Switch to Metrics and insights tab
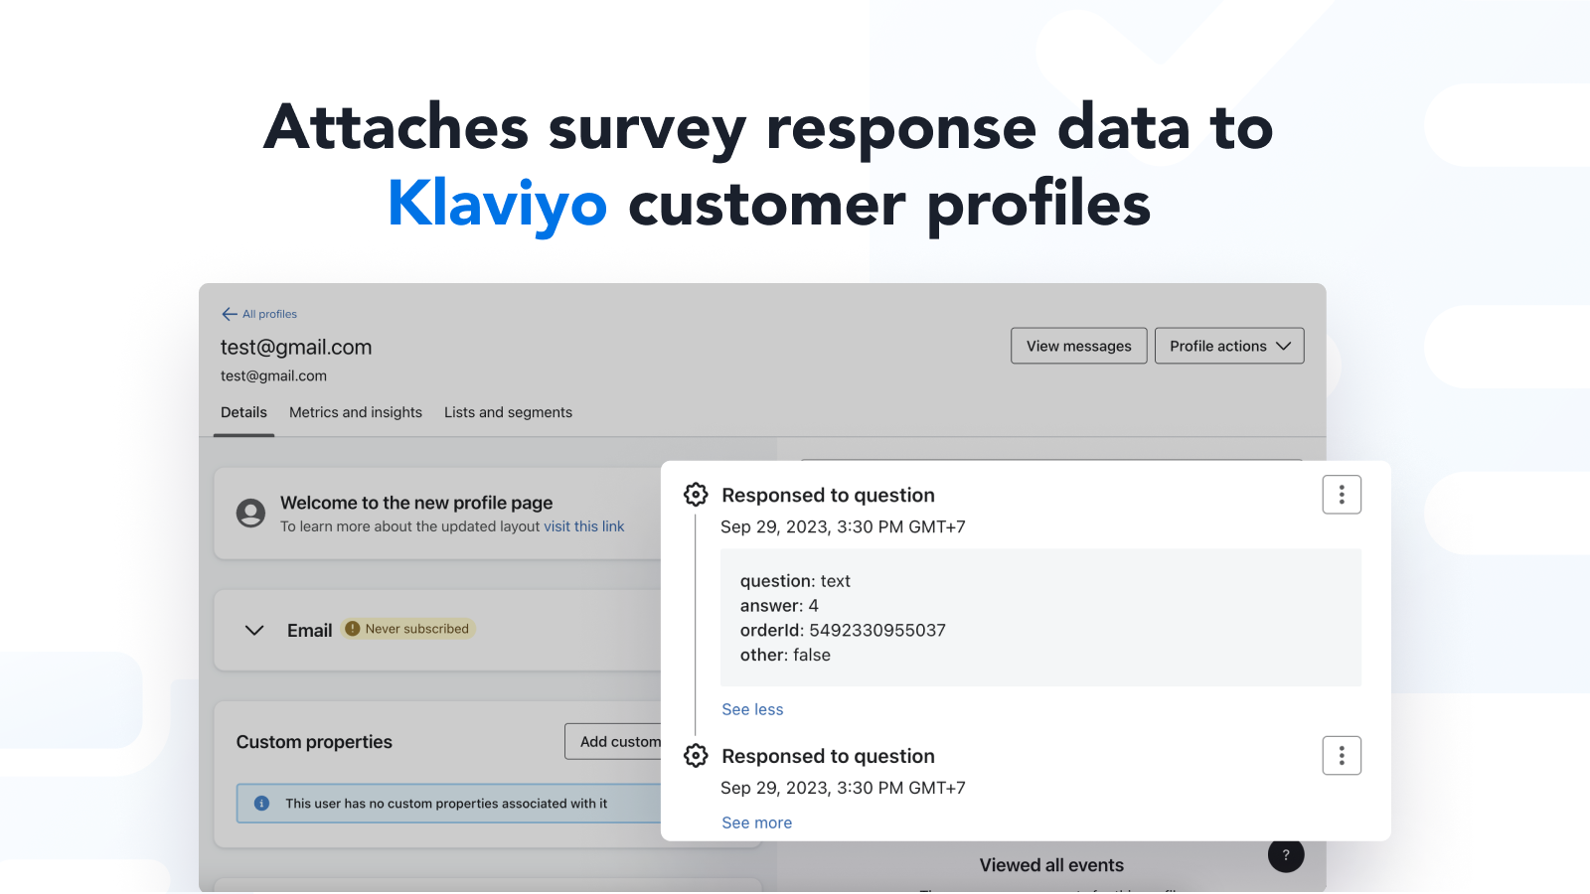 pyautogui.click(x=355, y=412)
